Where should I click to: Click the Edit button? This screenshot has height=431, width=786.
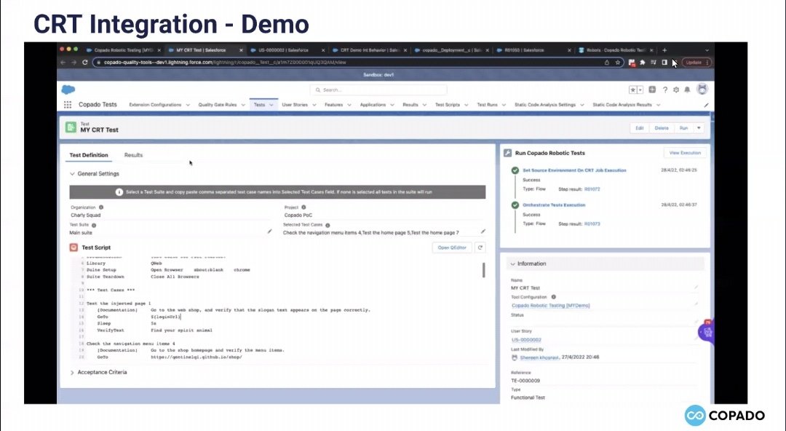coord(640,128)
